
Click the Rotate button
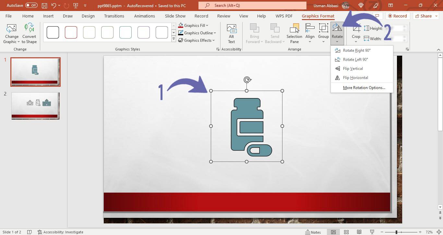337,34
